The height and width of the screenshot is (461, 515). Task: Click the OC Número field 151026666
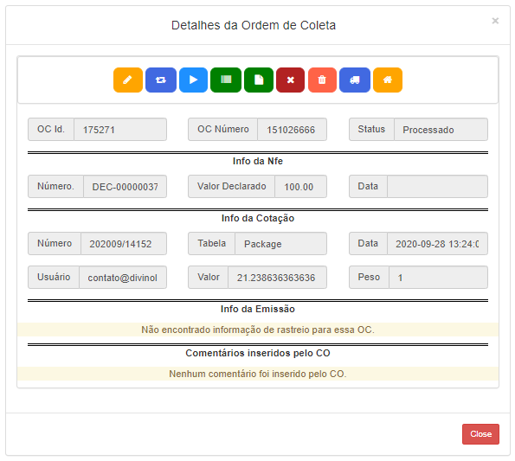[x=292, y=130]
